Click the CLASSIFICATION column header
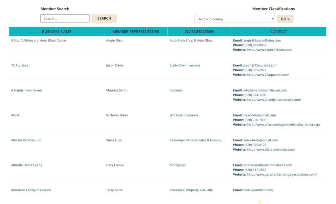Viewport: 336px width, 204px height. 199,32
